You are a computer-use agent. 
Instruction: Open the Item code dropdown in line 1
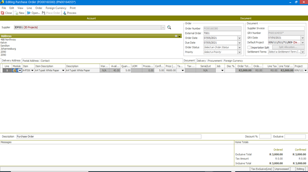point(32,71)
